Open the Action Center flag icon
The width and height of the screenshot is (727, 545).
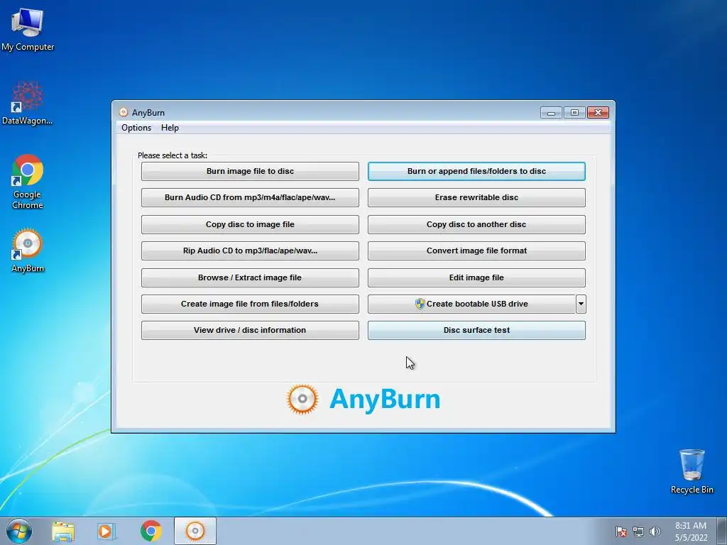[x=621, y=532]
